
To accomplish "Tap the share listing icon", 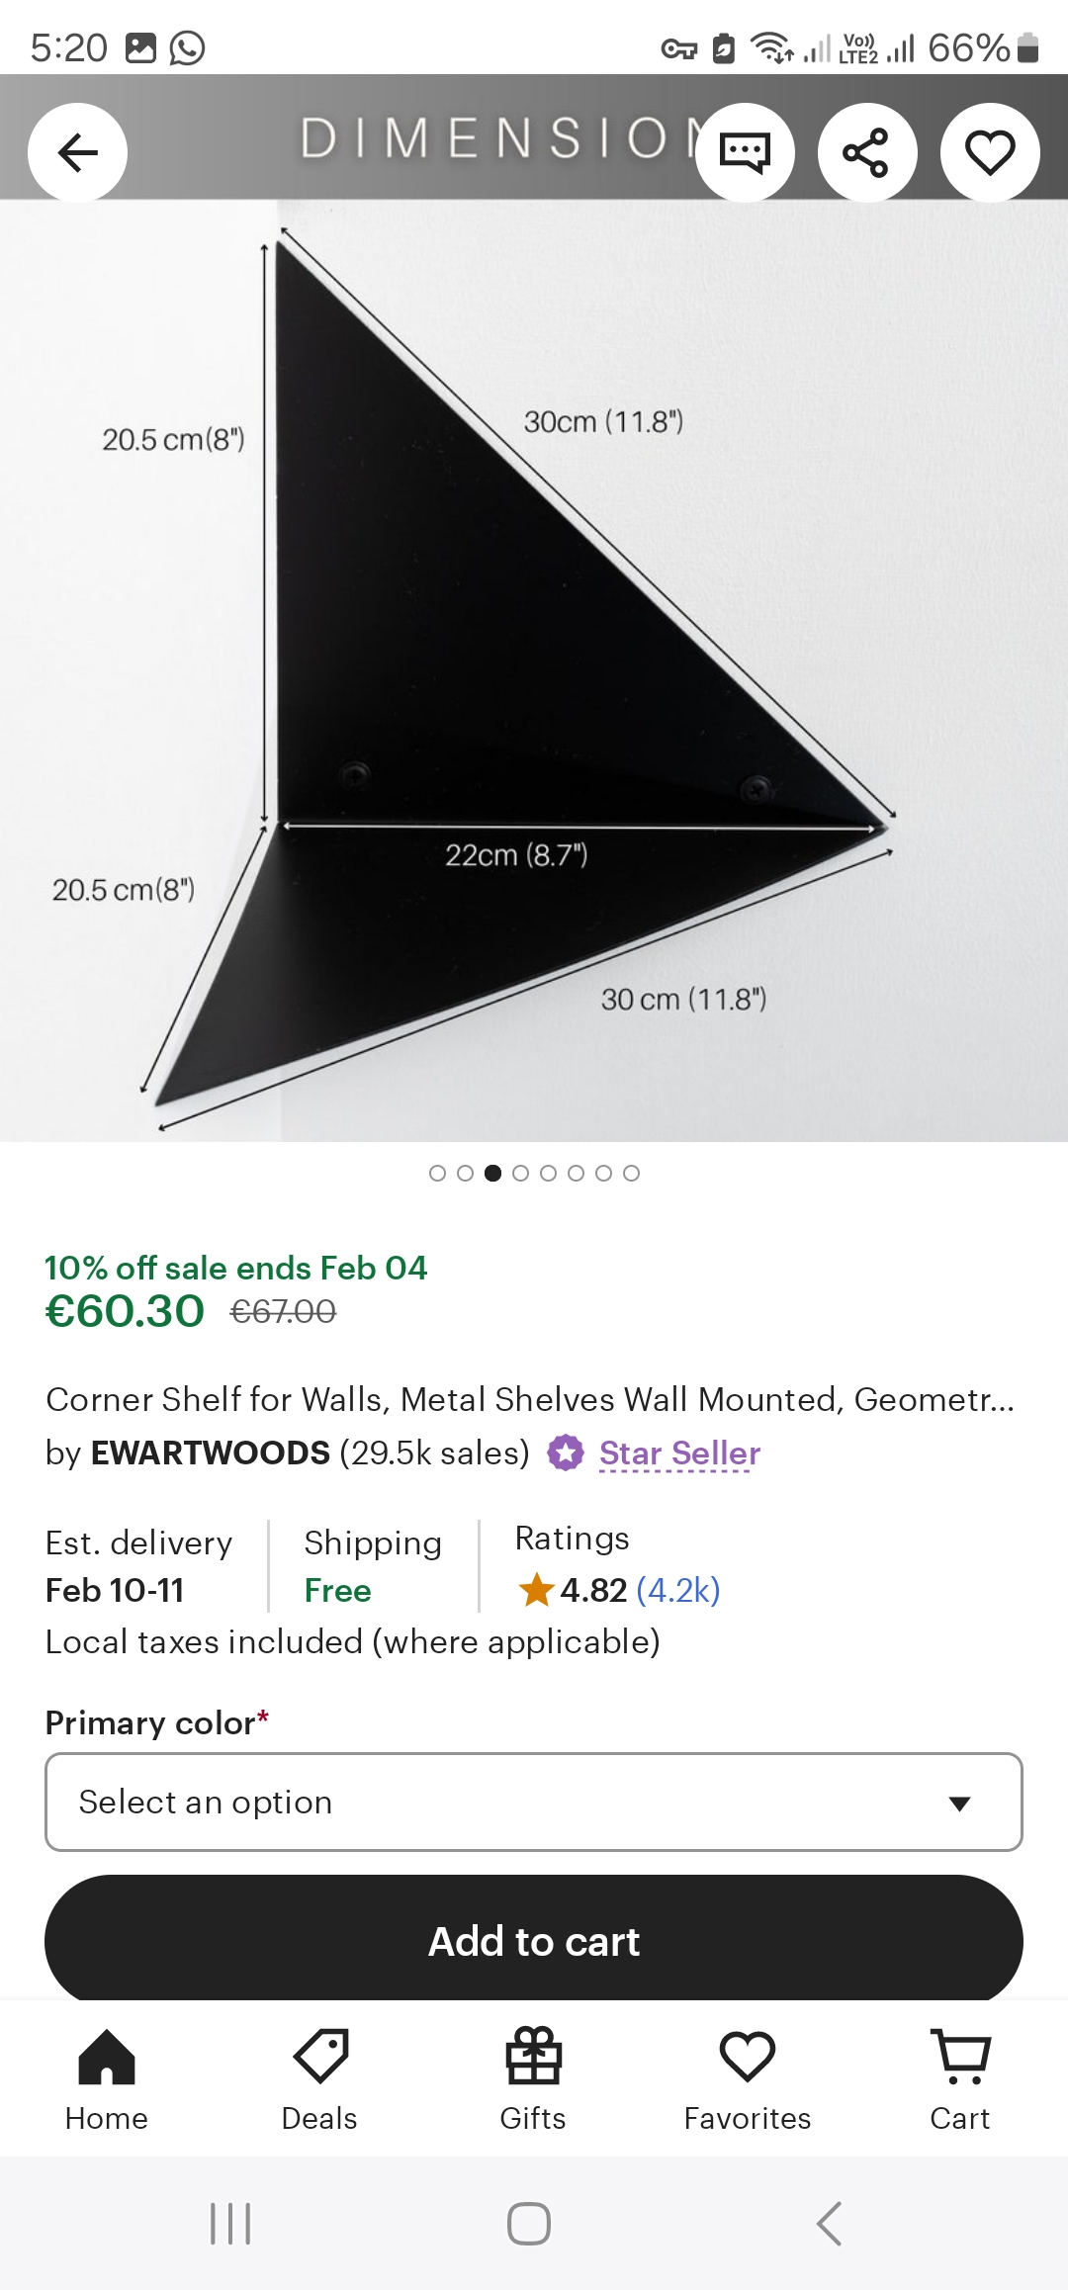I will point(867,152).
